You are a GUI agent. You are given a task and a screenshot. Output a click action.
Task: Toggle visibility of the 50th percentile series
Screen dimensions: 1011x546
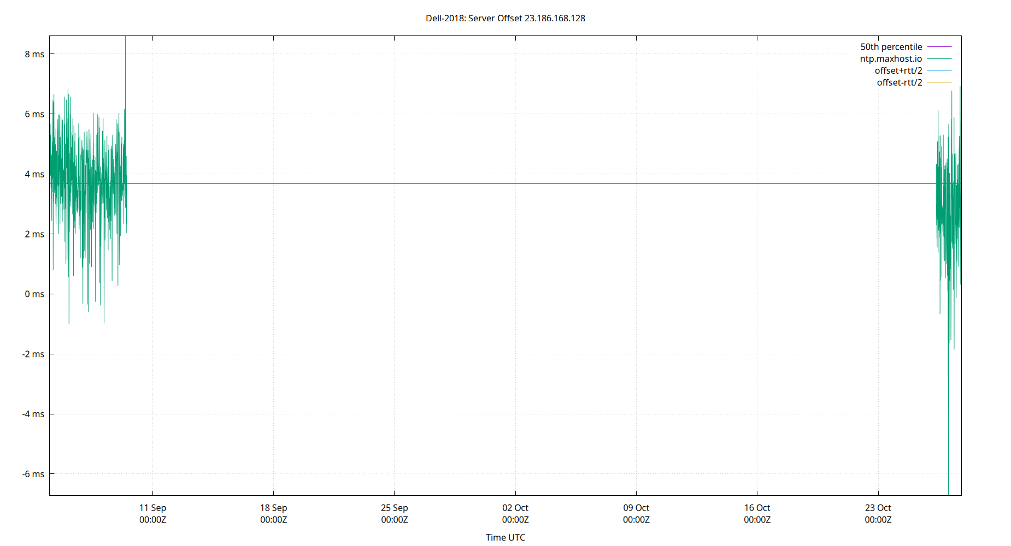coord(891,46)
